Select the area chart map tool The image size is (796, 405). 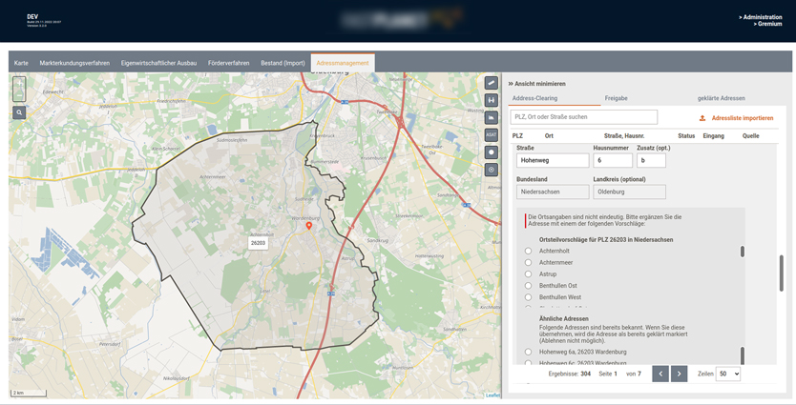(x=492, y=118)
